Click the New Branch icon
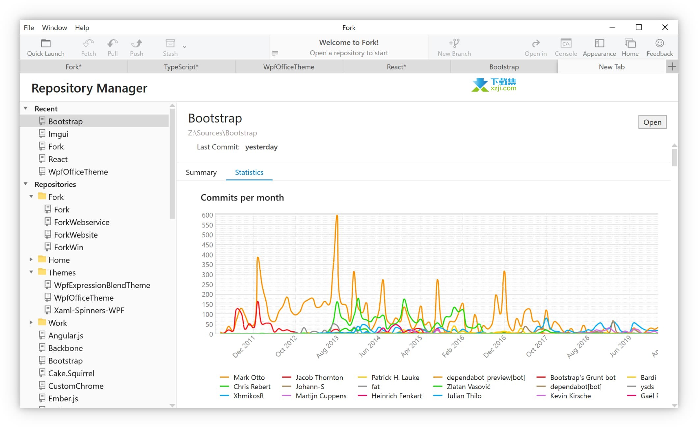698x428 pixels. pyautogui.click(x=454, y=43)
